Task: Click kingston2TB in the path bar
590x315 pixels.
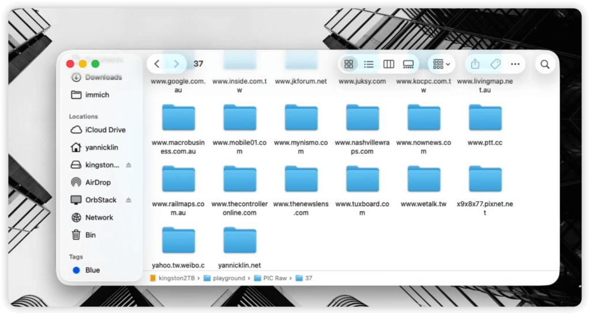Action: pos(173,278)
